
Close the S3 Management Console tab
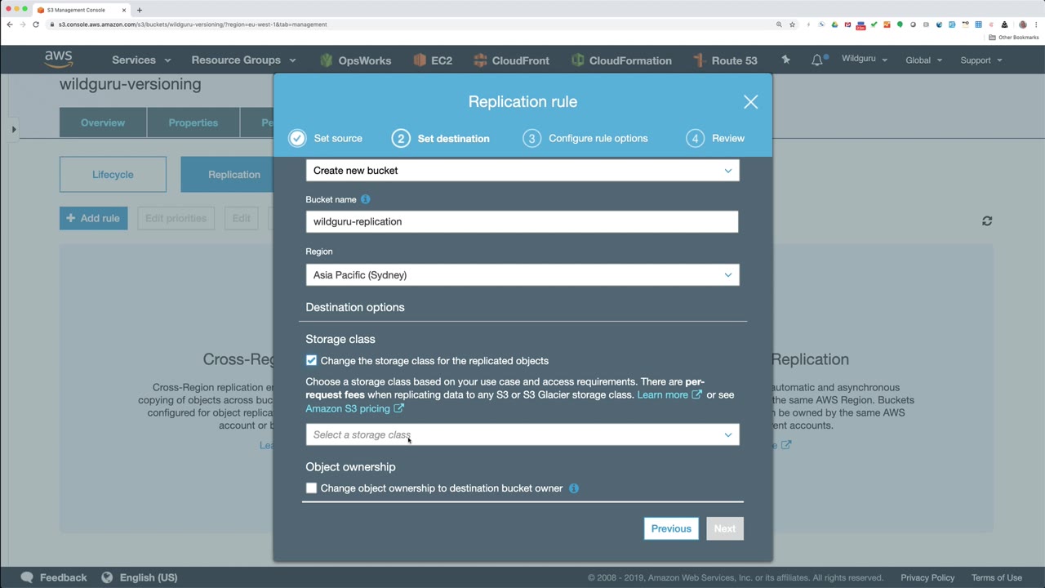(x=124, y=10)
